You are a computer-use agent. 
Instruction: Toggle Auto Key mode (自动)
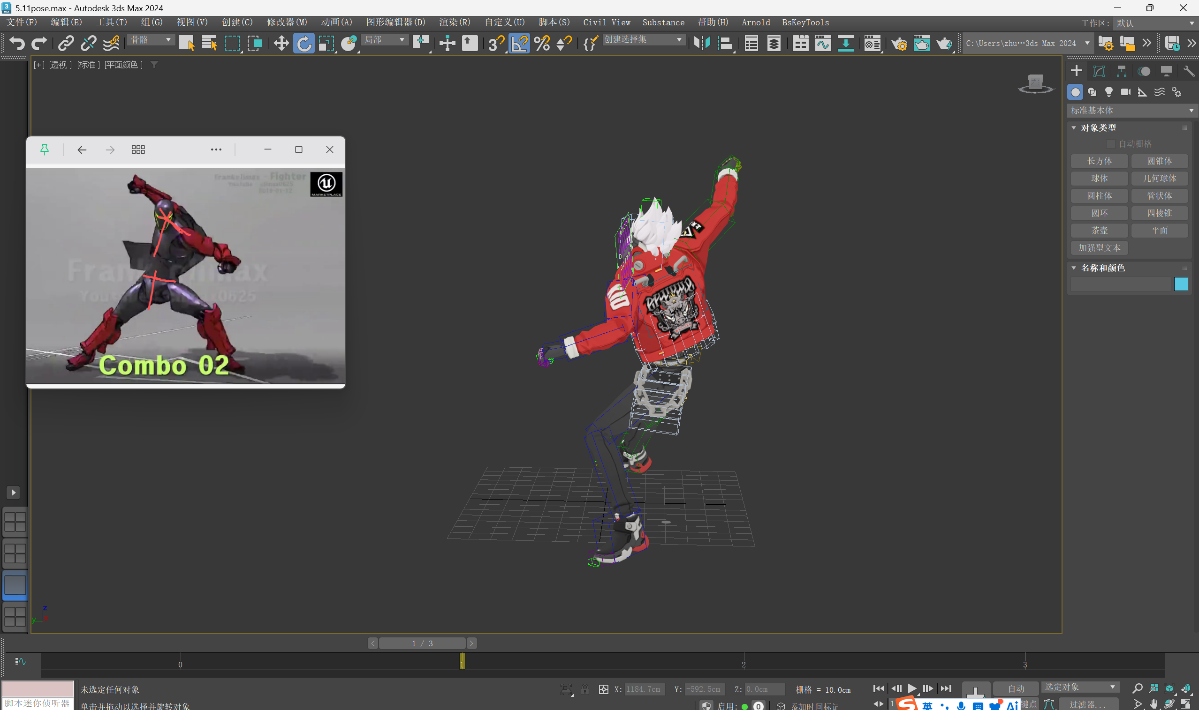pyautogui.click(x=1016, y=688)
